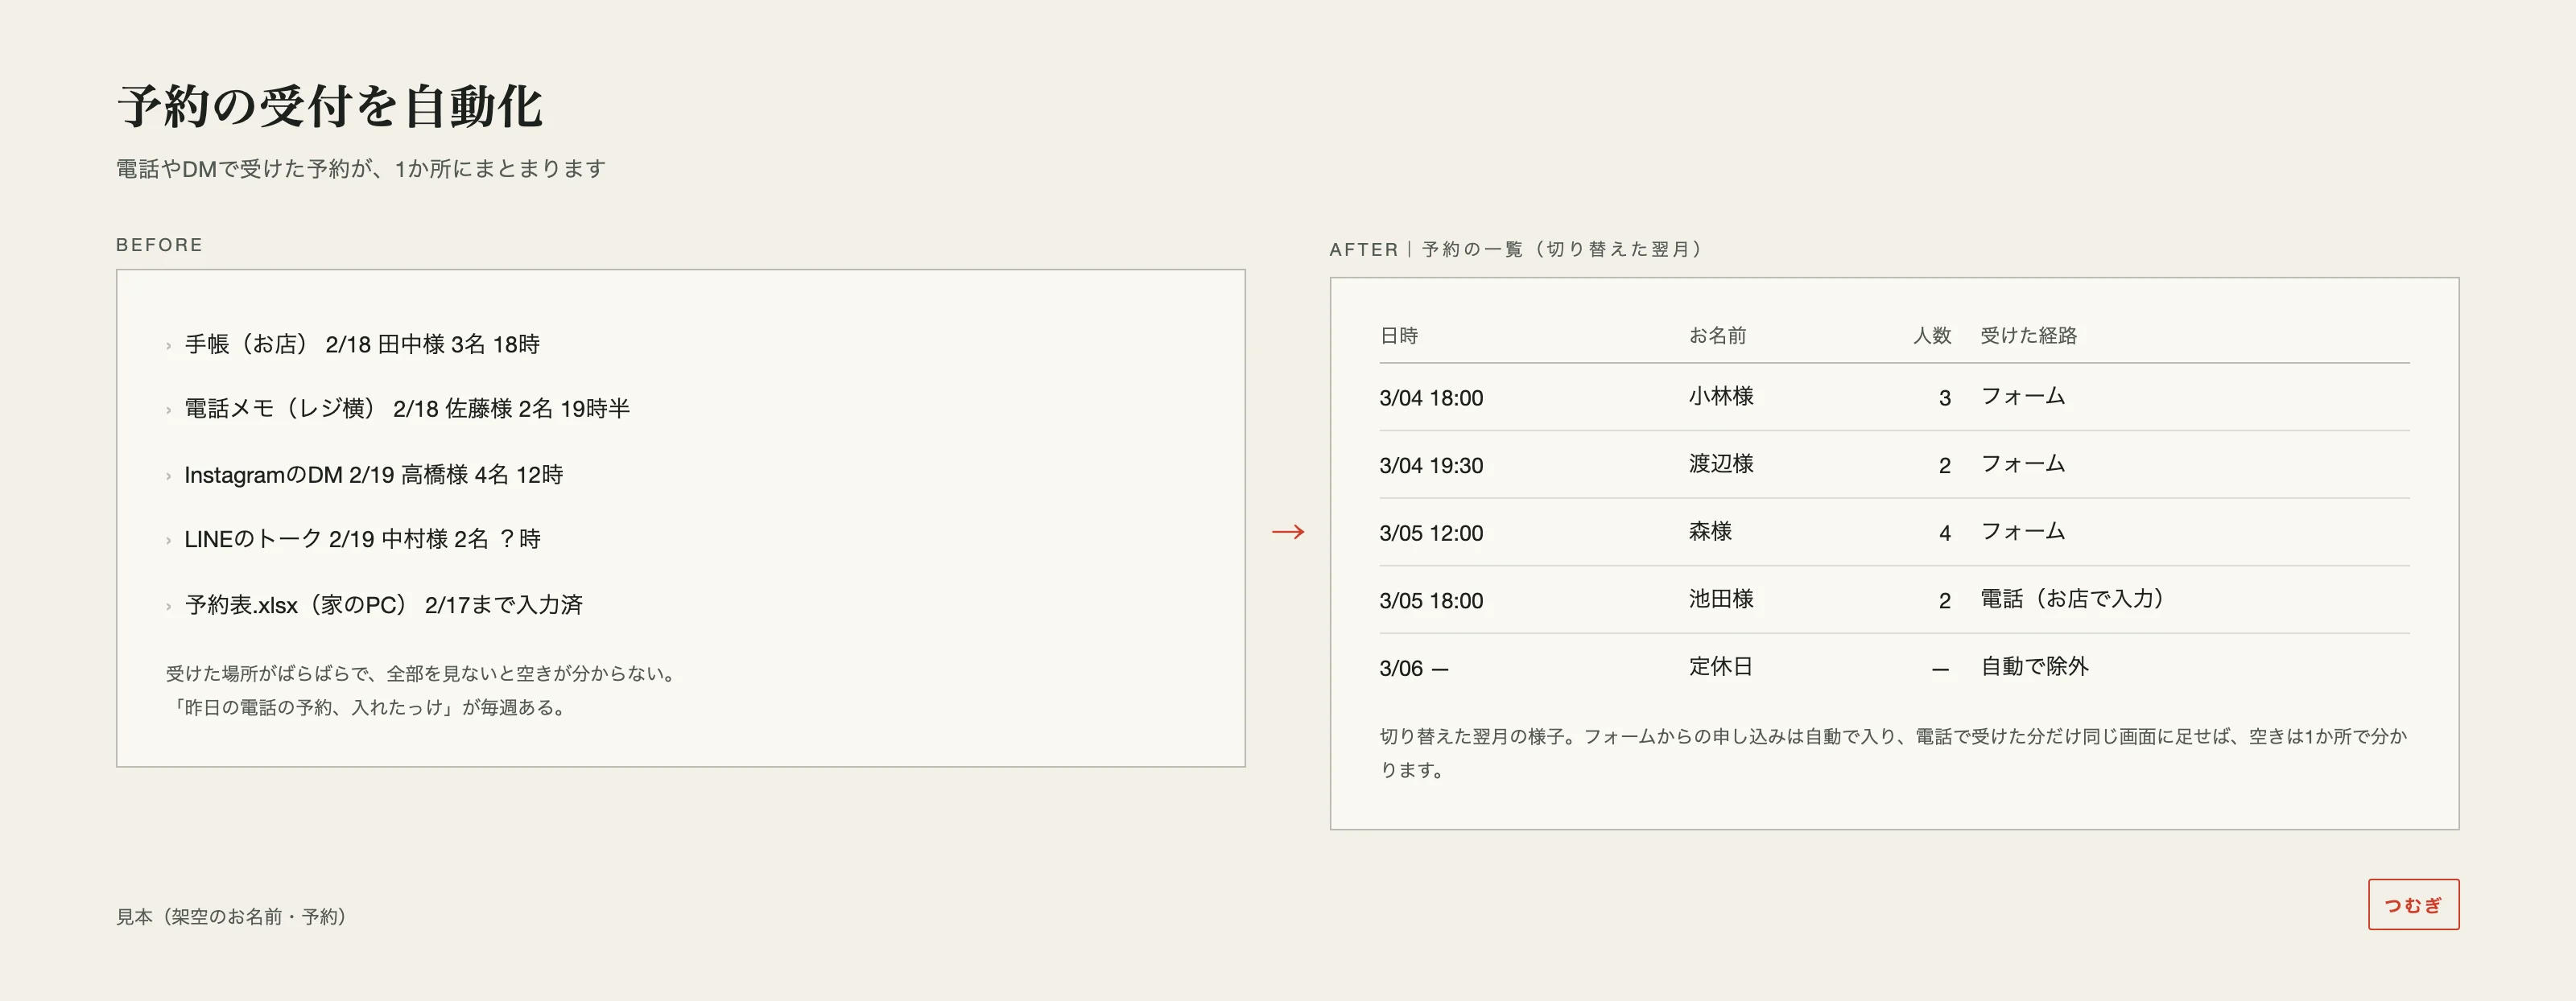The image size is (2576, 1001).
Task: Select the 電話メモ（レジ横）佐藤様 row
Action: click(398, 409)
